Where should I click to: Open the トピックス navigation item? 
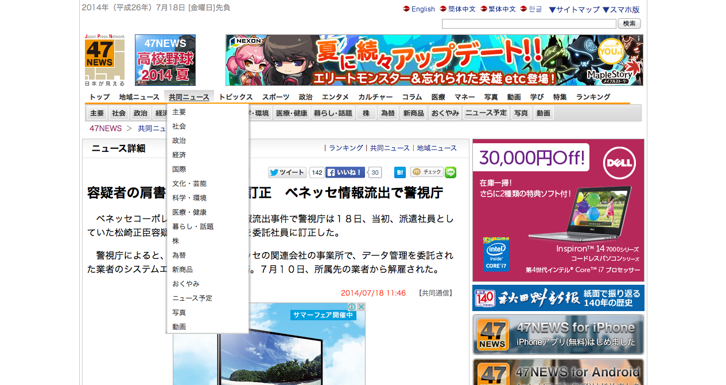236,97
